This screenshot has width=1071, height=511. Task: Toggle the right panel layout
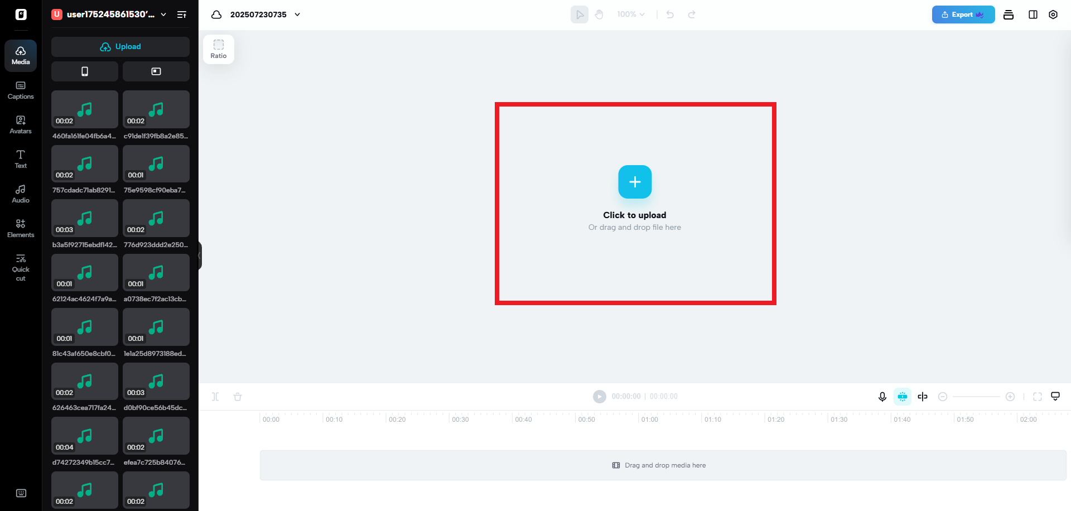coord(1033,15)
